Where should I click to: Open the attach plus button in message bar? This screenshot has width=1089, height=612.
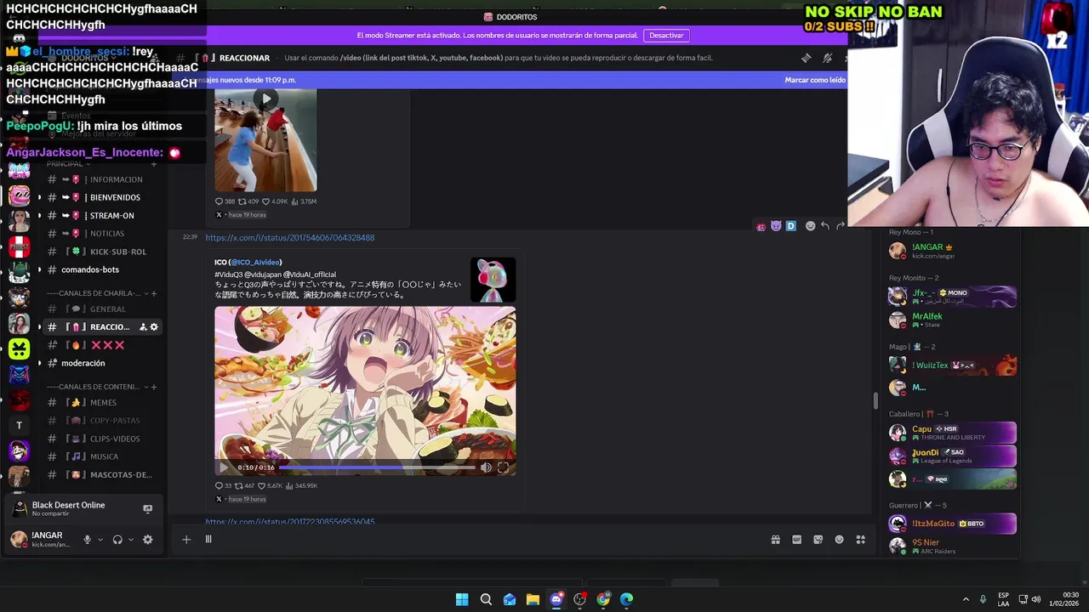(x=186, y=539)
